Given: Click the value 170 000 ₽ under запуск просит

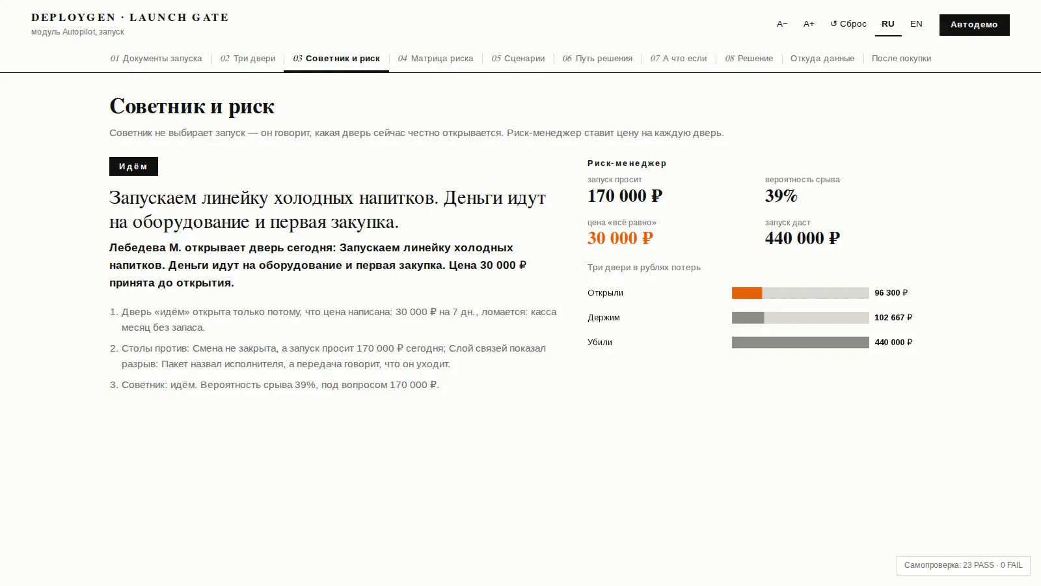Looking at the screenshot, I should 625,196.
